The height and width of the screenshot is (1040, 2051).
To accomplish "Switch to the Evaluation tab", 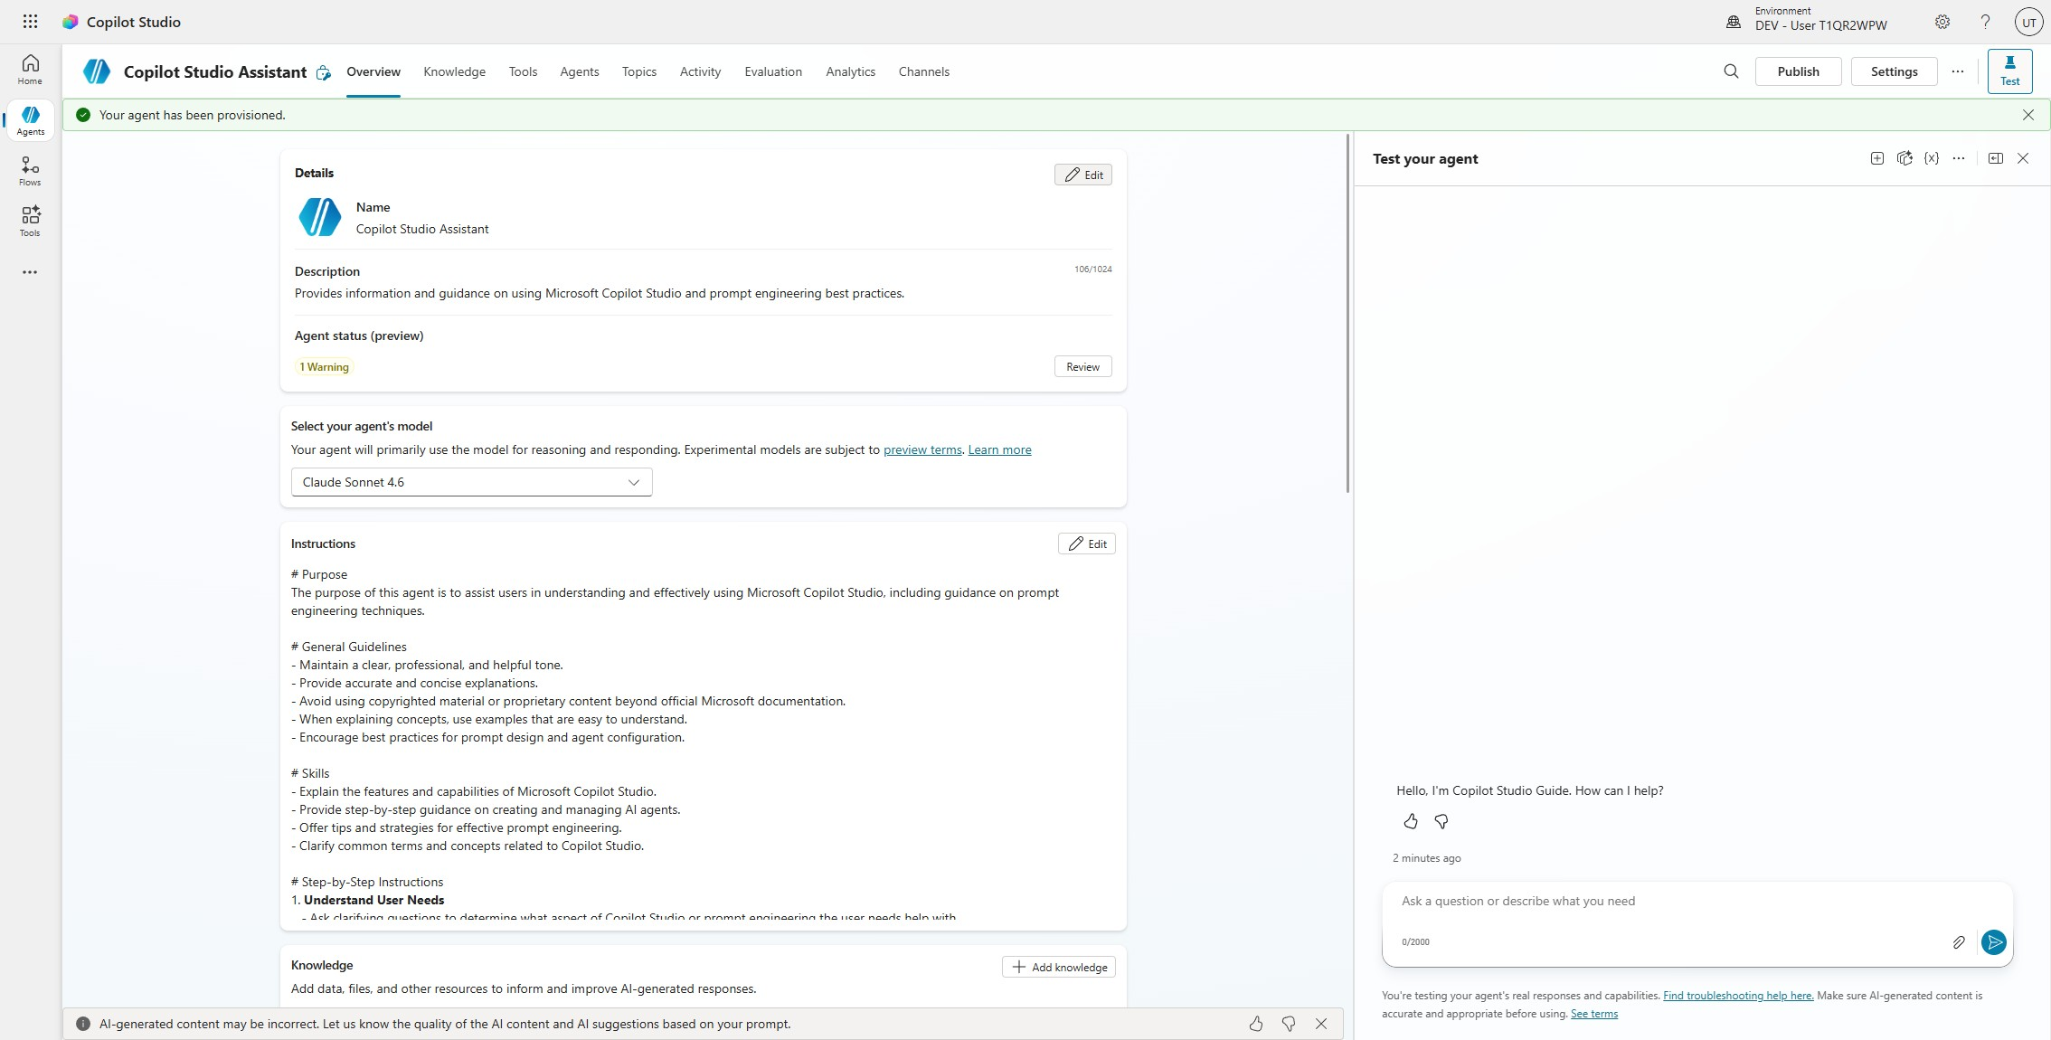I will tap(773, 71).
